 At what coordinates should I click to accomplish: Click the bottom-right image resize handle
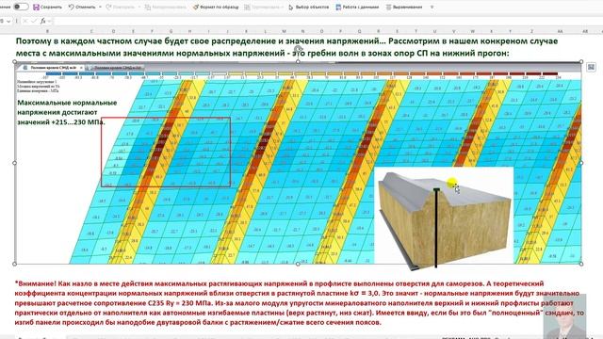pos(581,264)
